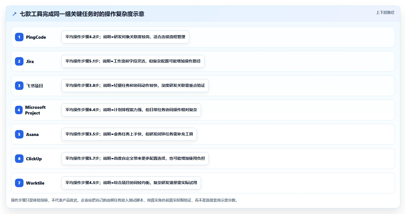Click the arrow icon beside the chart title

coord(14,14)
